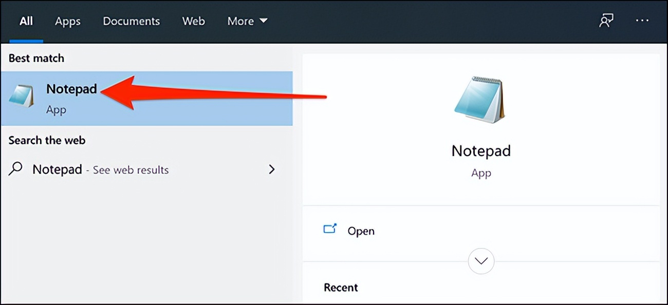The height and width of the screenshot is (305, 668).
Task: Switch to the Apps tab
Action: tap(68, 21)
